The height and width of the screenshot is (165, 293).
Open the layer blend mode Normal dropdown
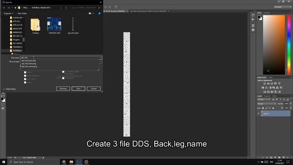[x=266, y=104]
